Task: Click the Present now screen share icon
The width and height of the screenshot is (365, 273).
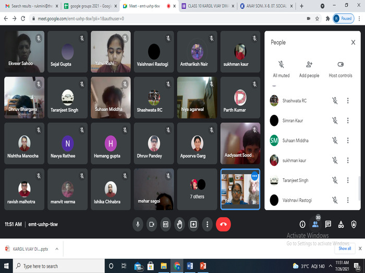Action: coord(193,224)
